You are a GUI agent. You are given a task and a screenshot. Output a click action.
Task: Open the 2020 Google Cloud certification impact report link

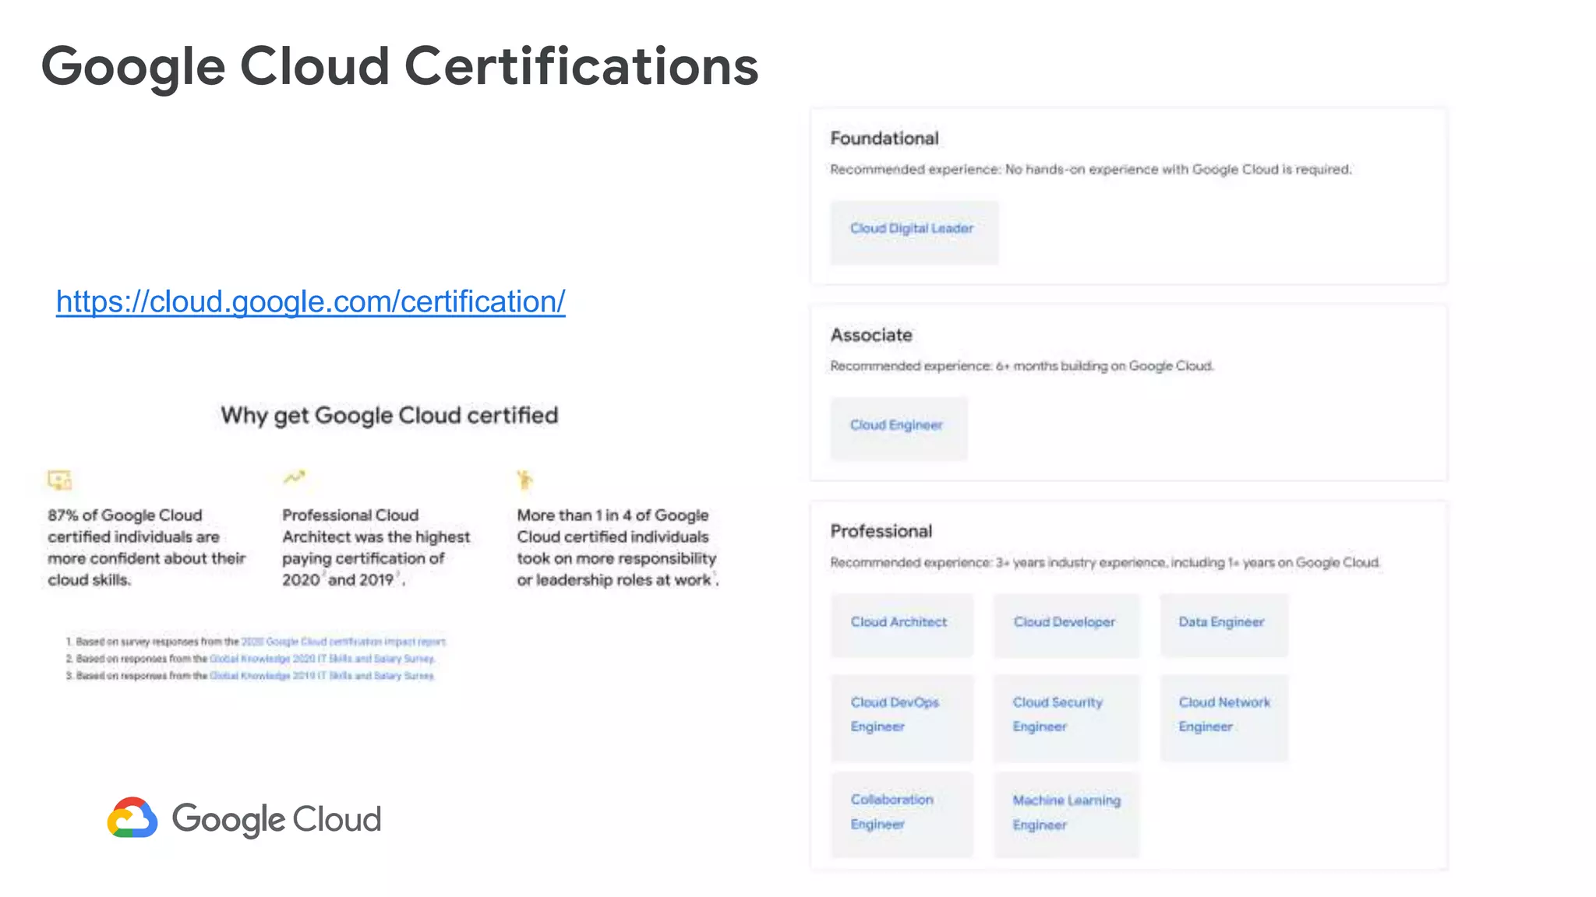[344, 642]
